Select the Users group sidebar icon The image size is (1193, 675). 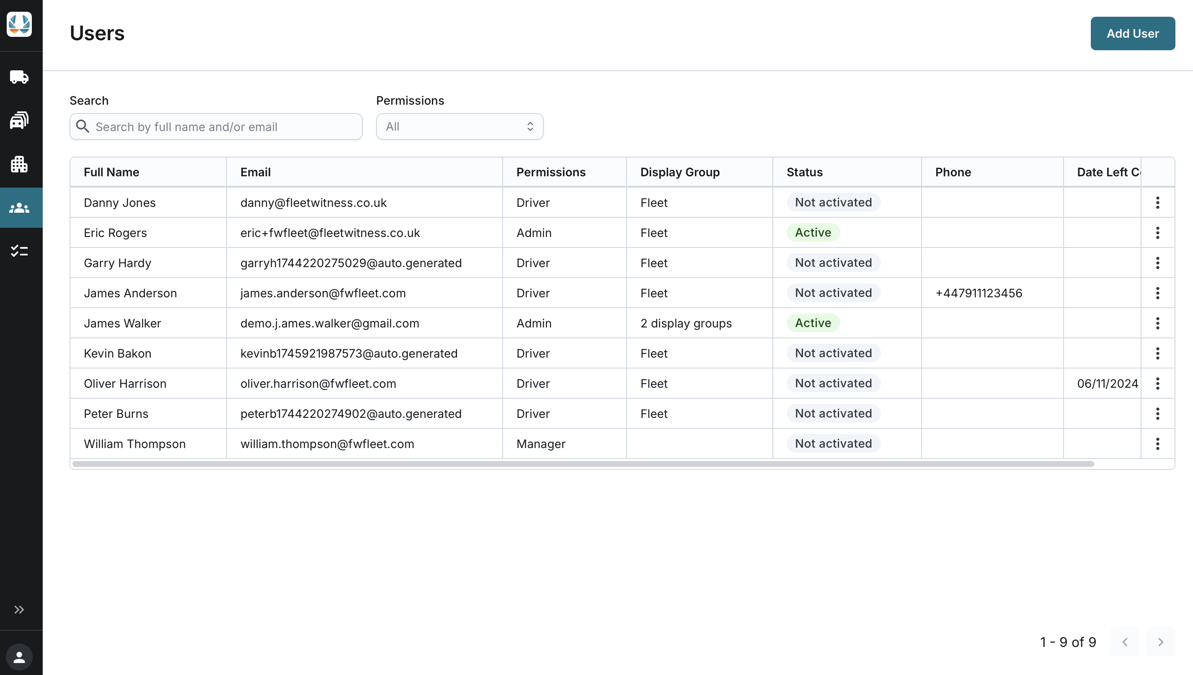19,208
